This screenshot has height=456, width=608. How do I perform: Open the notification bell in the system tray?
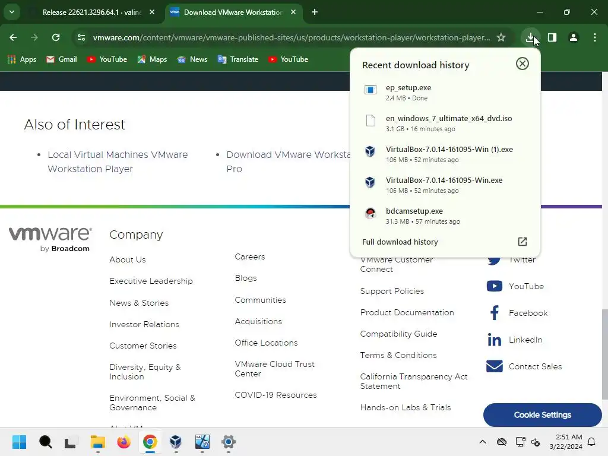tap(592, 442)
